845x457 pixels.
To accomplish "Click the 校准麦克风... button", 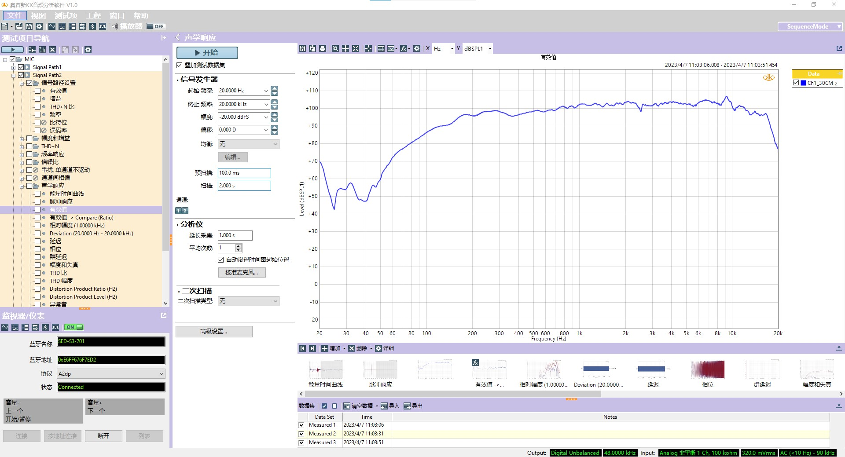I will point(242,273).
